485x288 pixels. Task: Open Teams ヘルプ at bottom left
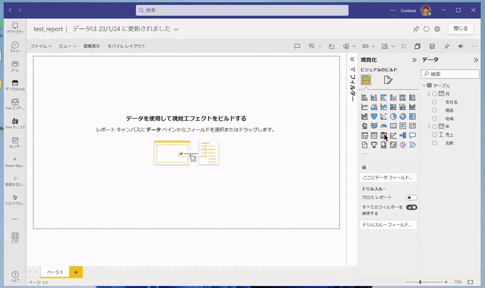pos(15,276)
